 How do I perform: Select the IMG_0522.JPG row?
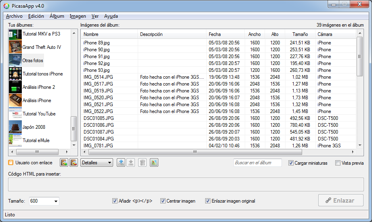219,111
